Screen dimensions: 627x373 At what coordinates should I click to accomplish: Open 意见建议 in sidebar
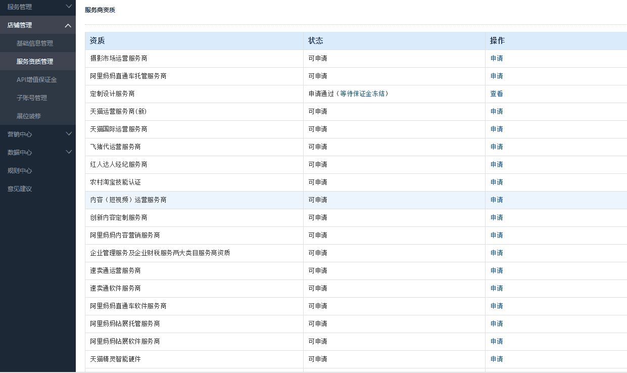tap(20, 189)
